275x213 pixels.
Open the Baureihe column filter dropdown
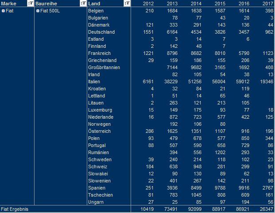83,4
